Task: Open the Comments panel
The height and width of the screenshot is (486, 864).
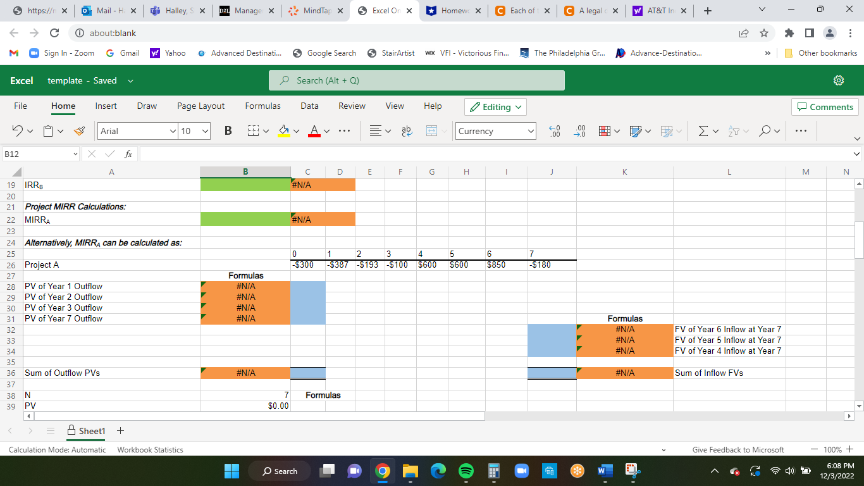Action: [825, 107]
